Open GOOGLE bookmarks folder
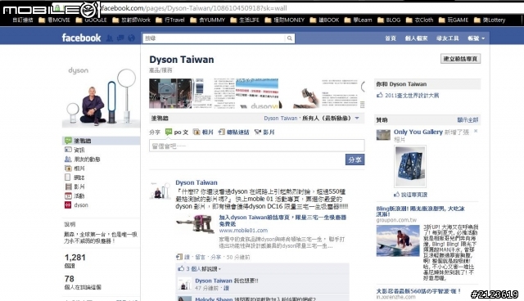Image resolution: width=524 pixels, height=301 pixels. point(92,20)
